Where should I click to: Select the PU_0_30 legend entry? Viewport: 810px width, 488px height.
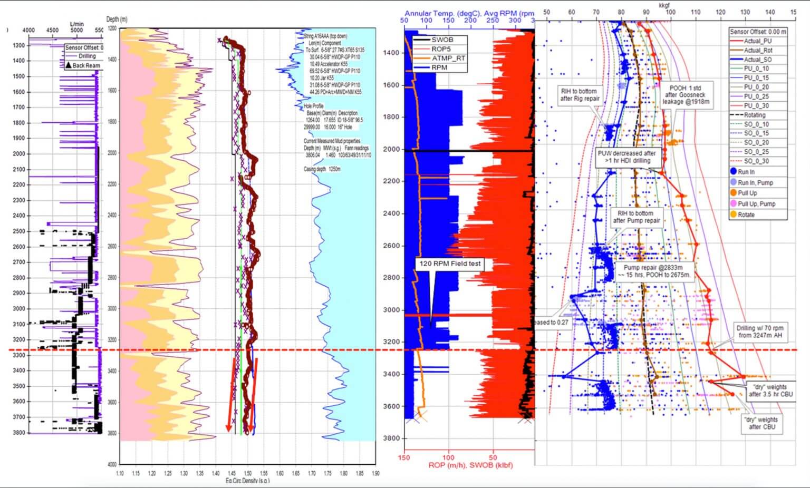[x=749, y=105]
